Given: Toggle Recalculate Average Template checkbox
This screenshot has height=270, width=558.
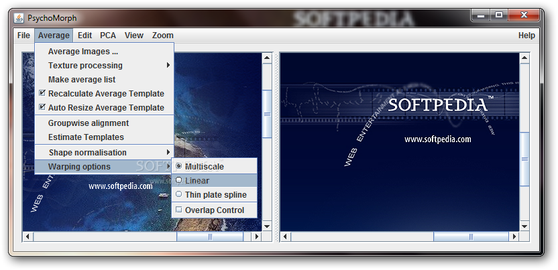Looking at the screenshot, I should pyautogui.click(x=104, y=94).
